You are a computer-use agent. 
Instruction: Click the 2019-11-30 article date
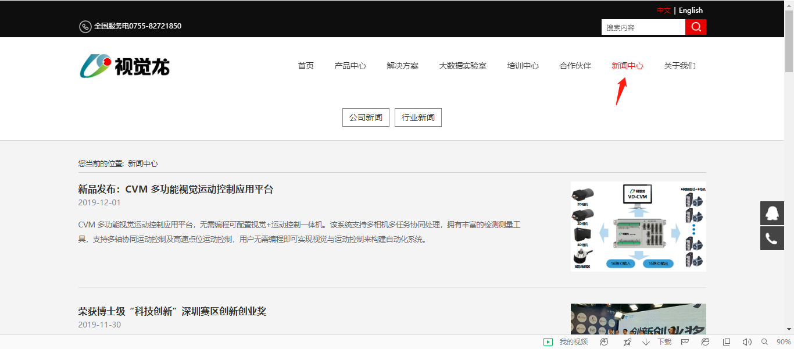pos(99,325)
